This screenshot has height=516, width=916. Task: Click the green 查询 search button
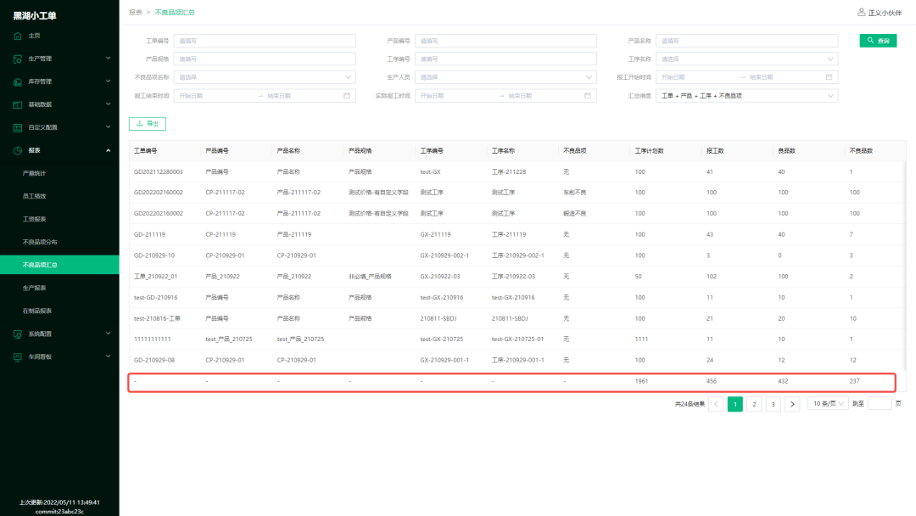click(878, 41)
